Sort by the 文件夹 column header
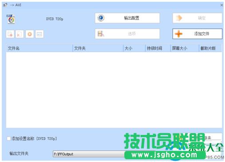The height and width of the screenshot is (162, 225). point(98,48)
